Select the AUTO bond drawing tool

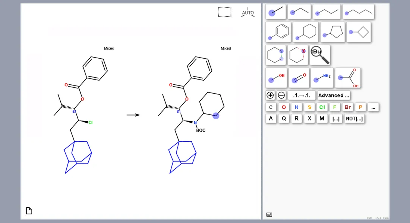pyautogui.click(x=248, y=12)
